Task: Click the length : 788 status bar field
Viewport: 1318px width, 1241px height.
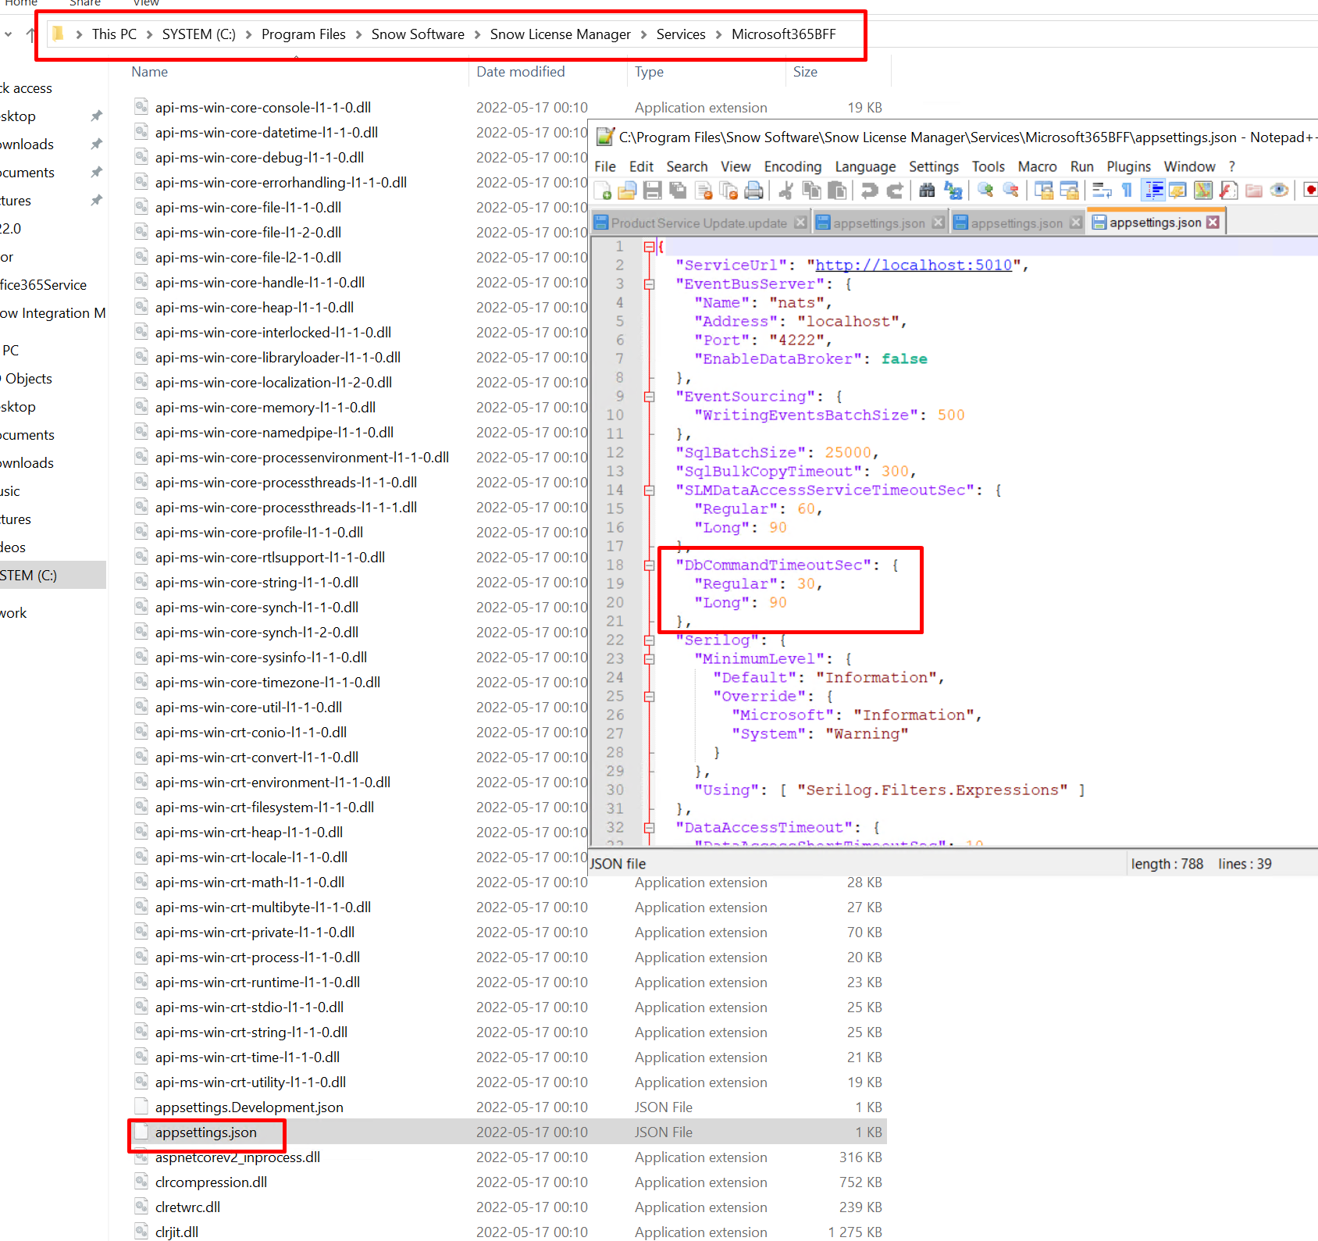Action: click(1167, 864)
